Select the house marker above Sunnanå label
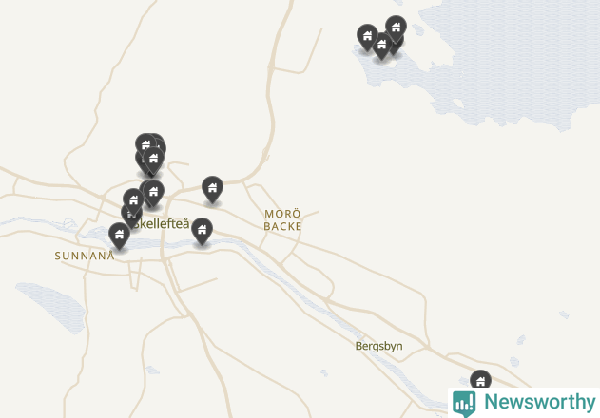 coord(120,237)
